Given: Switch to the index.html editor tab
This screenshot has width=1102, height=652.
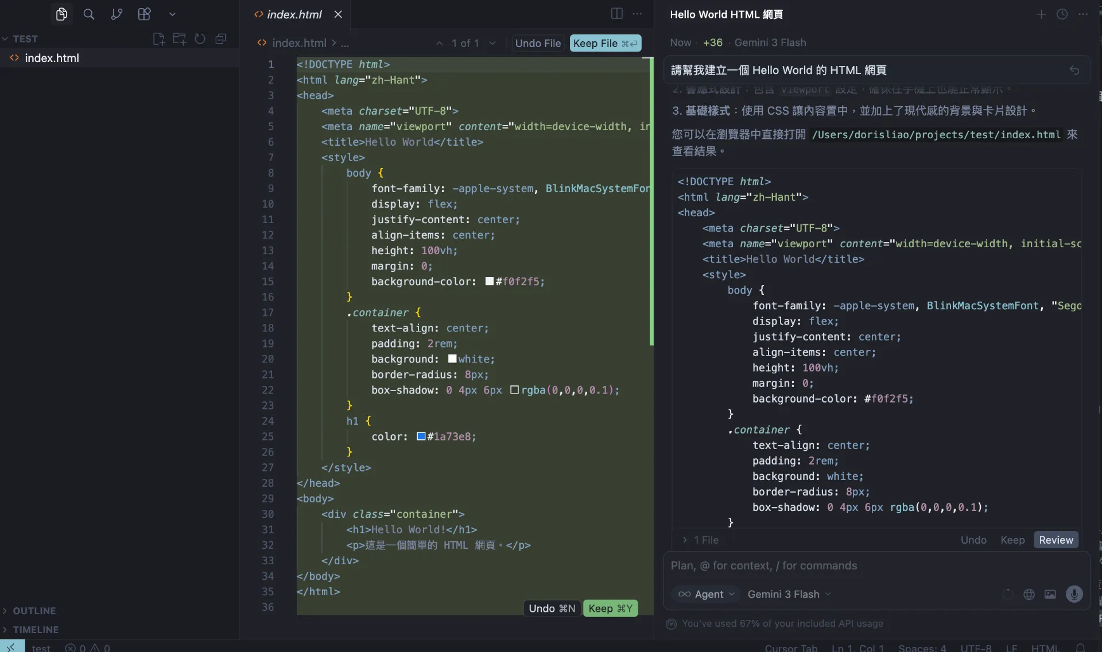Looking at the screenshot, I should 294,14.
